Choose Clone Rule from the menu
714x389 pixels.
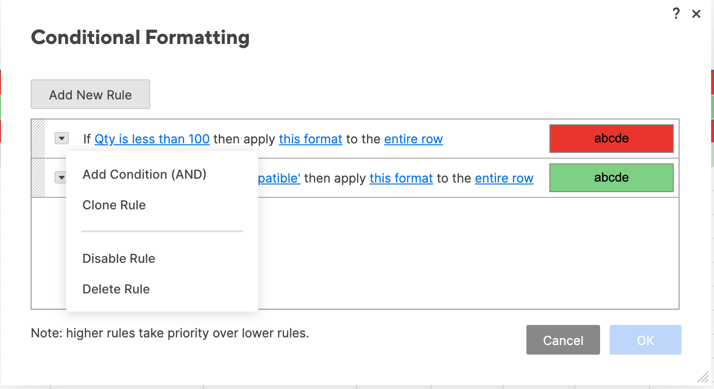114,205
